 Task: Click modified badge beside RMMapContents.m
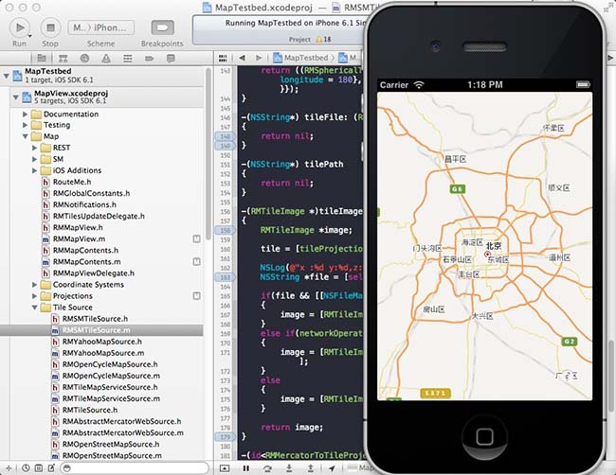coord(197,261)
